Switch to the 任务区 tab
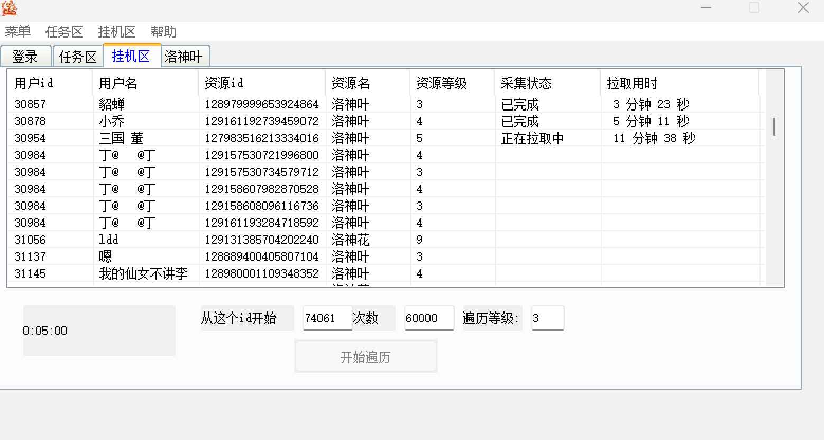Viewport: 824px width, 440px height. point(77,56)
